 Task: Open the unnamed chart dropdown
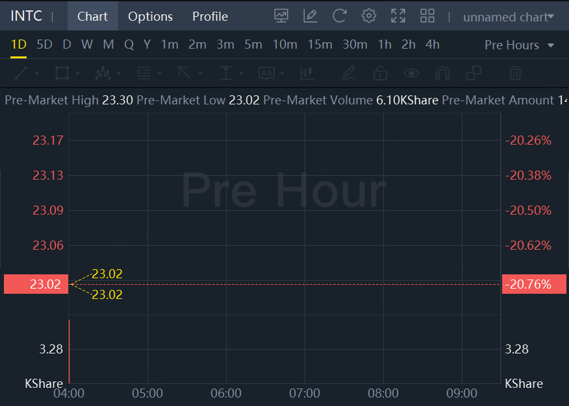[x=509, y=17]
